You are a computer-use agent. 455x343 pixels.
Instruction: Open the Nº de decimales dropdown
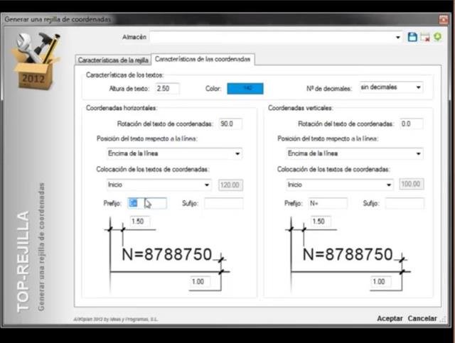pyautogui.click(x=418, y=87)
